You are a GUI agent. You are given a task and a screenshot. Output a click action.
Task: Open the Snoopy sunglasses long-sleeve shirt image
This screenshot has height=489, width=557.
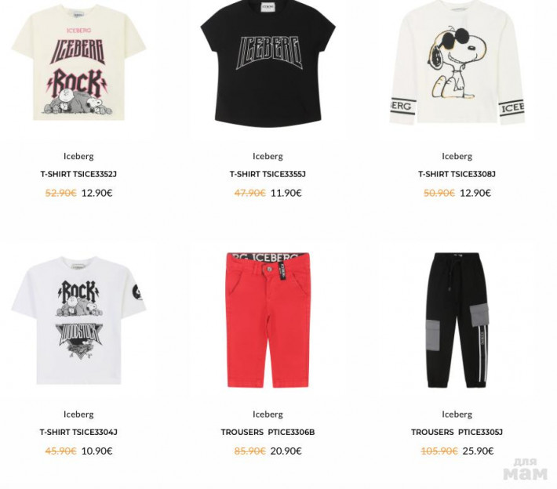point(457,63)
